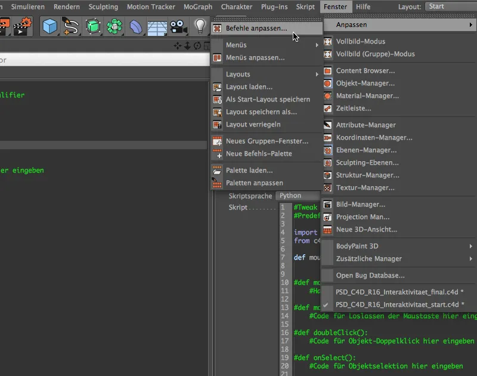Screen dimensions: 477x376
Task: Click the Menüs anpassen icon
Action: coord(217,57)
